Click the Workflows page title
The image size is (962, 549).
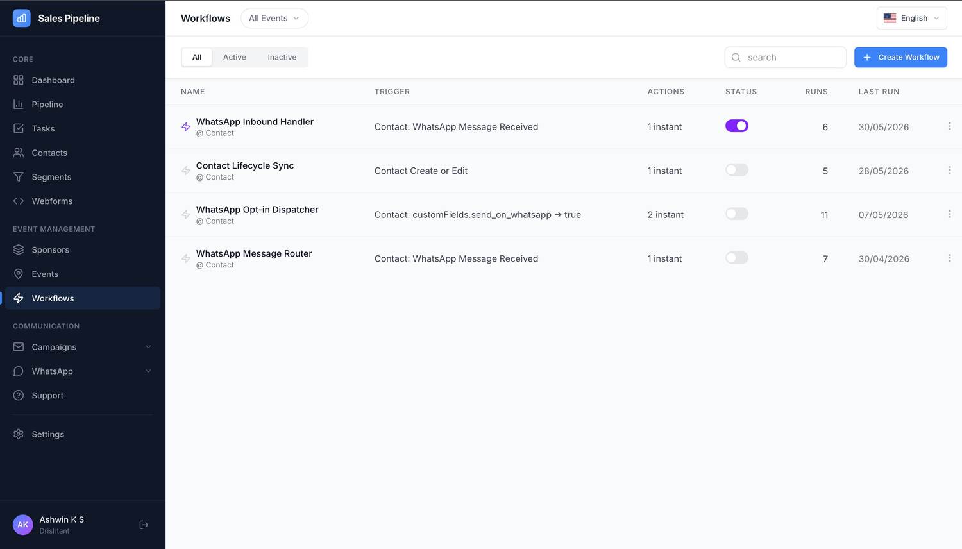coord(205,18)
